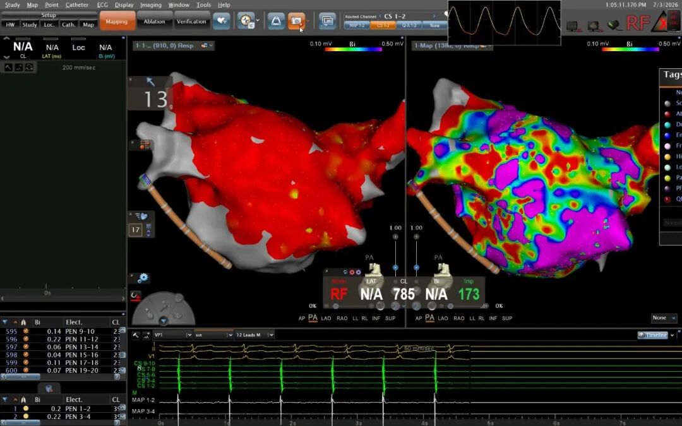This screenshot has width=682, height=426.
Task: Click the hammer icon in the ECG panel
Action: coord(136,335)
